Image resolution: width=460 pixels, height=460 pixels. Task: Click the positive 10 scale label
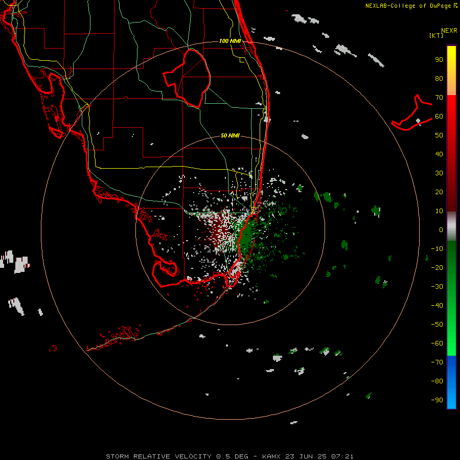(x=439, y=211)
